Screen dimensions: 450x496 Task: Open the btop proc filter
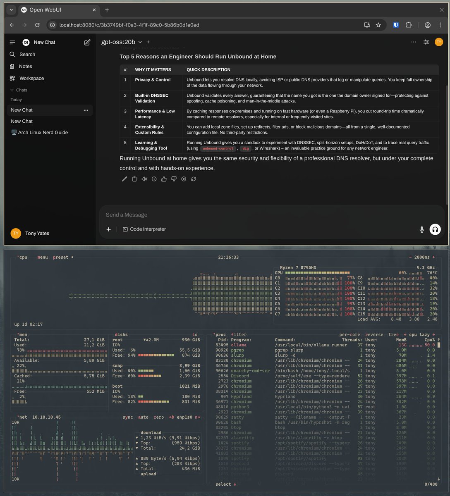point(239,335)
